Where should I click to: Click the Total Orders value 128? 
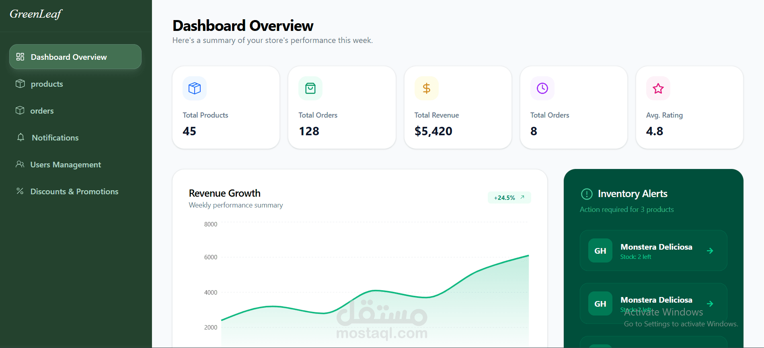tap(309, 131)
